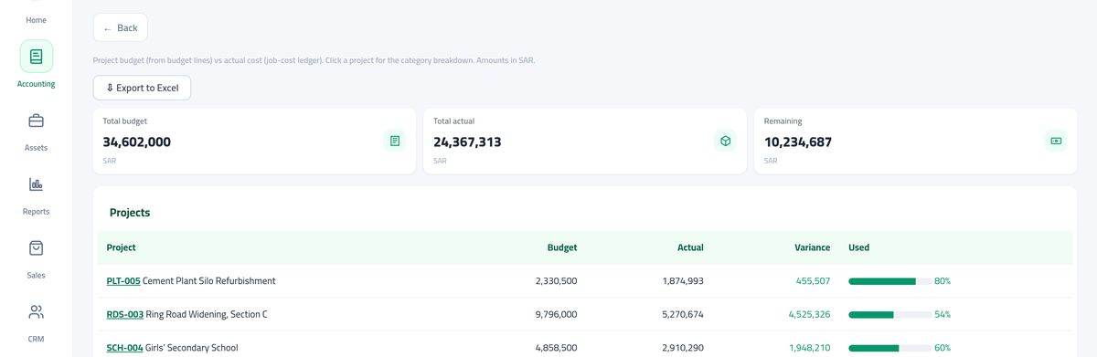This screenshot has width=1097, height=357.
Task: Go back with the Back button
Action: 120,27
